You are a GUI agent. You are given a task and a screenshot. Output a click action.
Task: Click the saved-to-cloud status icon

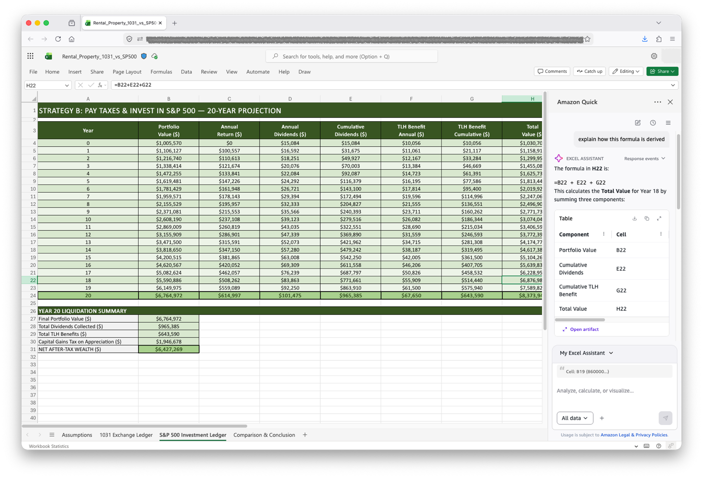pyautogui.click(x=154, y=56)
